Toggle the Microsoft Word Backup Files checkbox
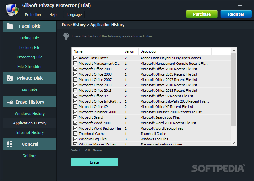The image size is (254, 181). [75, 128]
